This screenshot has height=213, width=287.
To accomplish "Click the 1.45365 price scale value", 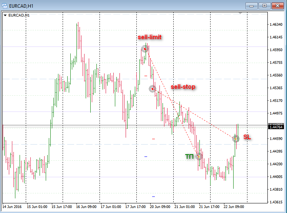I will [276, 88].
